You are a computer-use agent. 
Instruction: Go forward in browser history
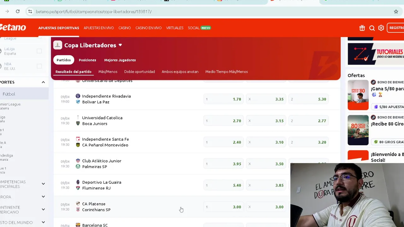point(7,11)
